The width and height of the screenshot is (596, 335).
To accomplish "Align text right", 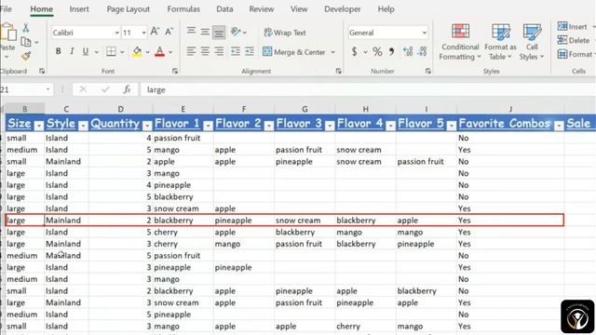I will pyautogui.click(x=219, y=51).
